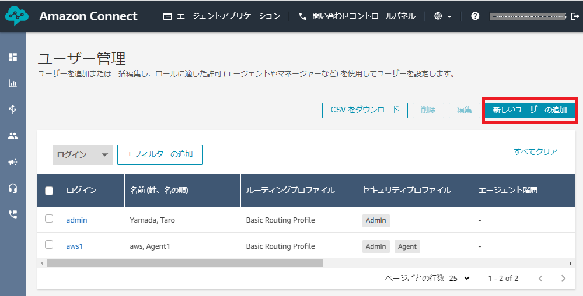Viewport: 583px width, 296px height.
Task: Click the Agent security profile tag
Action: point(407,246)
